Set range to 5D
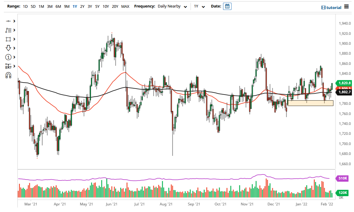The height and width of the screenshot is (212, 354). point(33,7)
